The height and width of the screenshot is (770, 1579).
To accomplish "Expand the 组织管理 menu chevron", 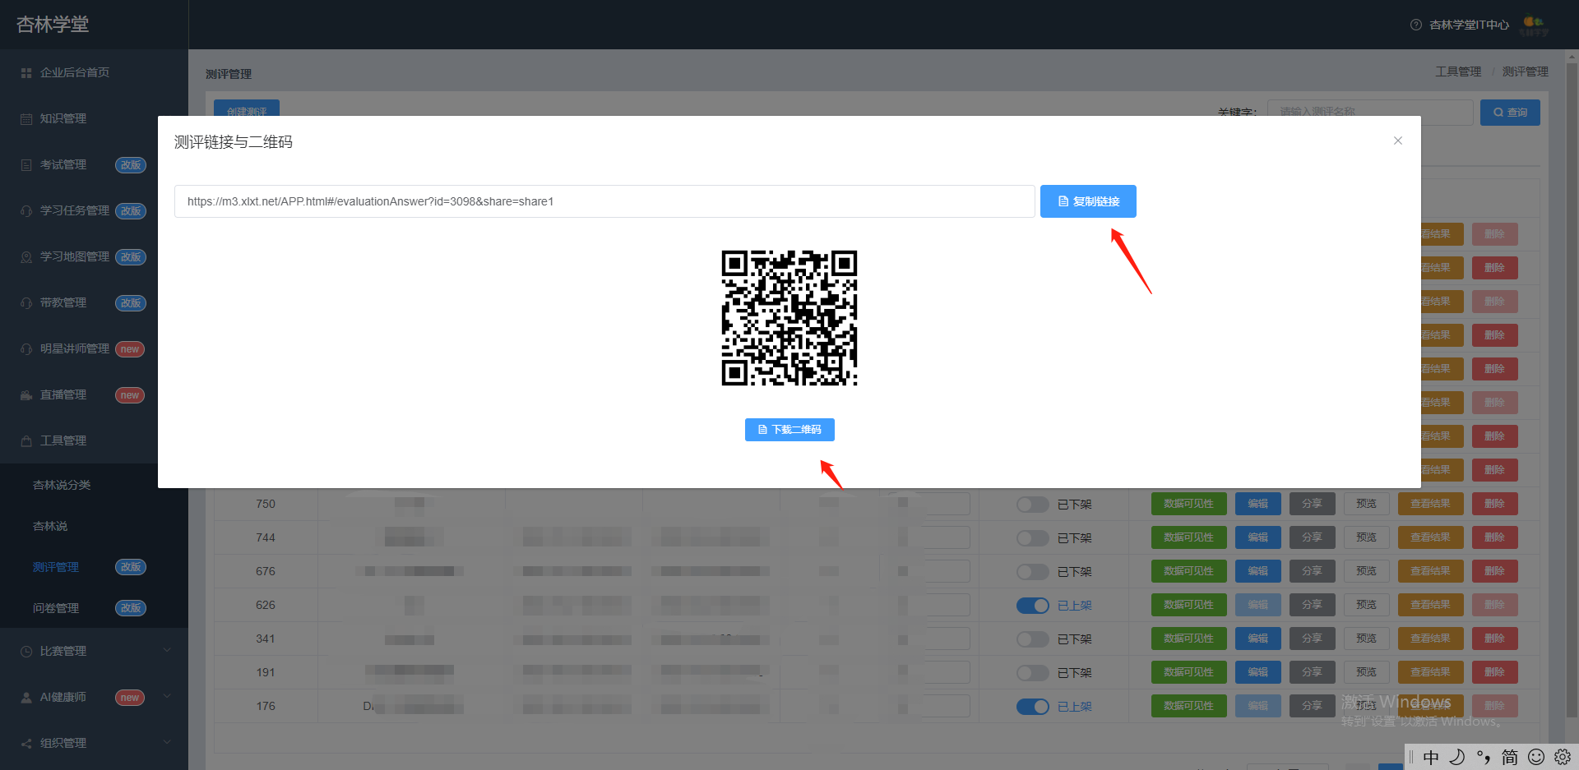I will click(x=167, y=743).
